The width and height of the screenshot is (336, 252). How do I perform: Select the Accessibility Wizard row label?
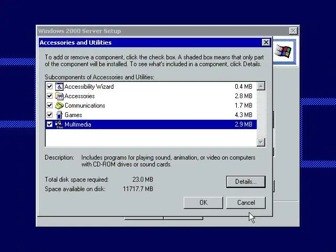(89, 87)
